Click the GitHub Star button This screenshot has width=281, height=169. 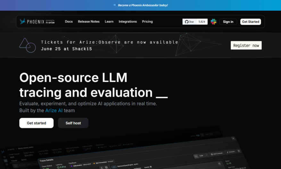click(x=189, y=22)
